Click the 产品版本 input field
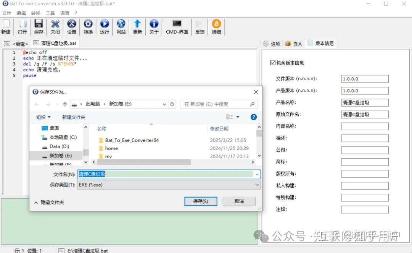 pyautogui.click(x=365, y=91)
